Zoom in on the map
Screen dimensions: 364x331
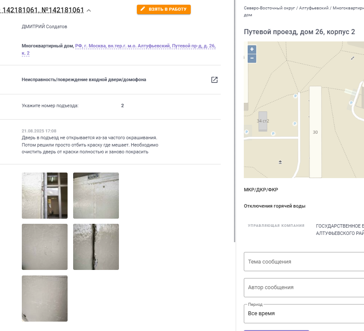252,50
